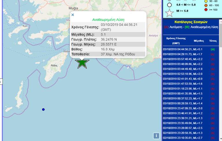222x141 pixels.
Task: Click the blue dot earthquake marker
Action: tap(43, 110)
